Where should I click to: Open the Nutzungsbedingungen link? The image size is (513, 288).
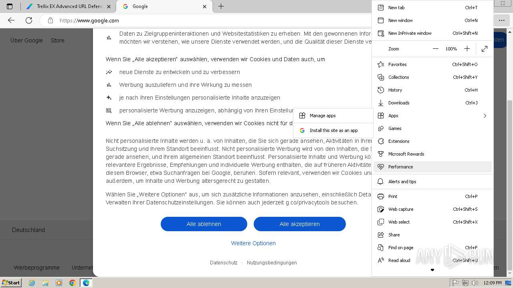click(x=272, y=263)
